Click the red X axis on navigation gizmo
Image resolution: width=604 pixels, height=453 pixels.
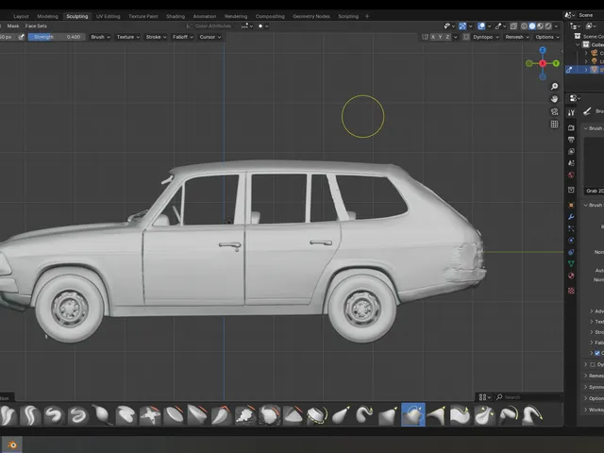click(x=543, y=63)
